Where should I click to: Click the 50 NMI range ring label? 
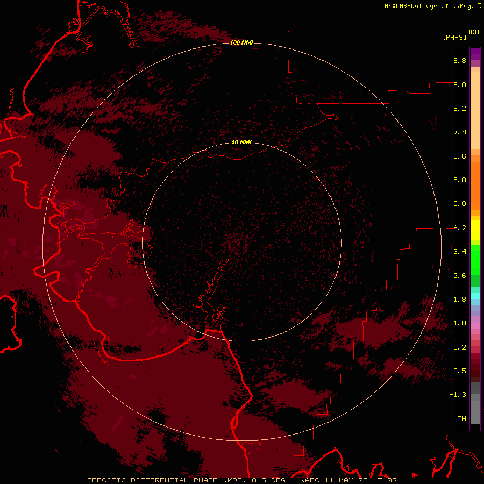(x=241, y=142)
